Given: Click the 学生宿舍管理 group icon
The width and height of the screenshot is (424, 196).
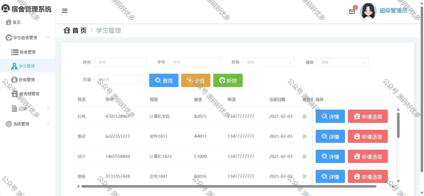Looking at the screenshot, I should [x=9, y=38].
